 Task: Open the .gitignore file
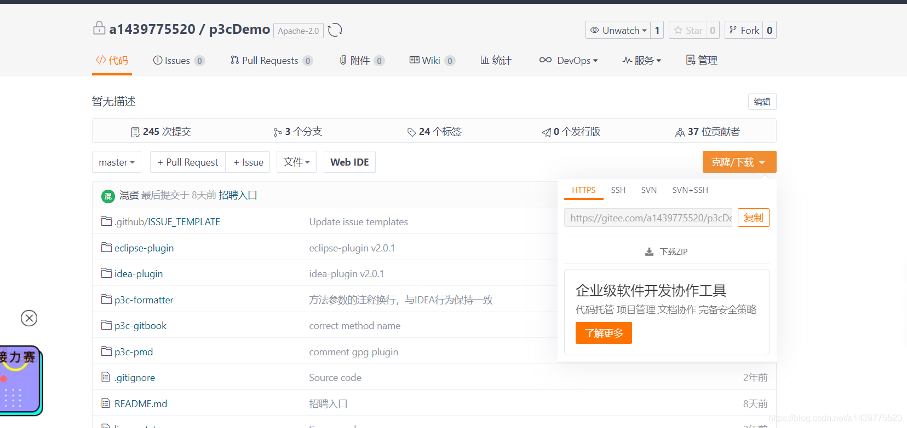(x=135, y=378)
